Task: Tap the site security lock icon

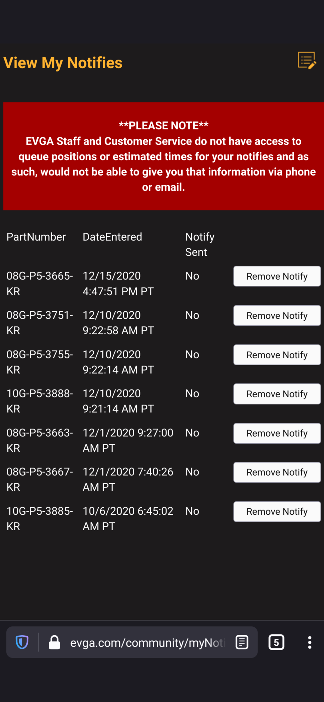Action: 54,642
